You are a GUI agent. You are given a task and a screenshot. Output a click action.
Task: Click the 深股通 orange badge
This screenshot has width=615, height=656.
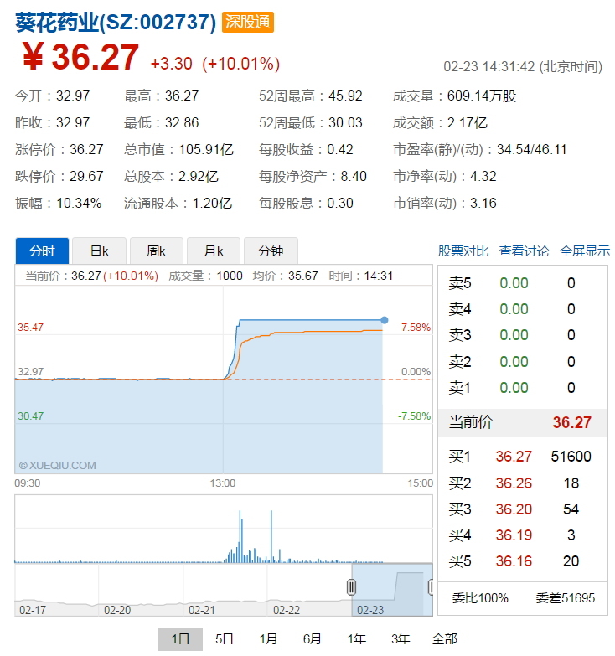pyautogui.click(x=248, y=22)
